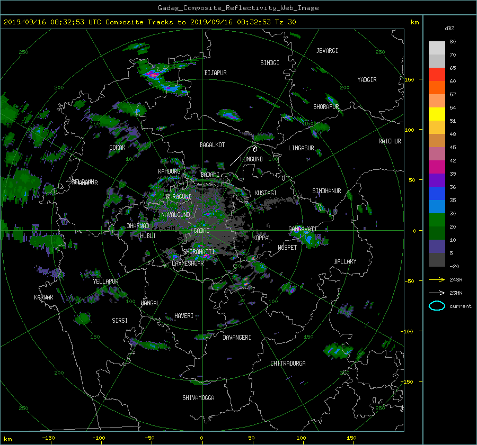Click the BAGALKOT city label
477x445 pixels.
pos(212,145)
